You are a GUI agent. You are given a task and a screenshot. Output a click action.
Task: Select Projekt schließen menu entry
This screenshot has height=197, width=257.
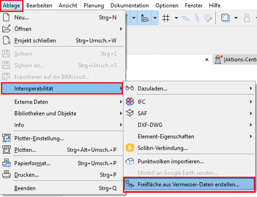pyautogui.click(x=35, y=41)
